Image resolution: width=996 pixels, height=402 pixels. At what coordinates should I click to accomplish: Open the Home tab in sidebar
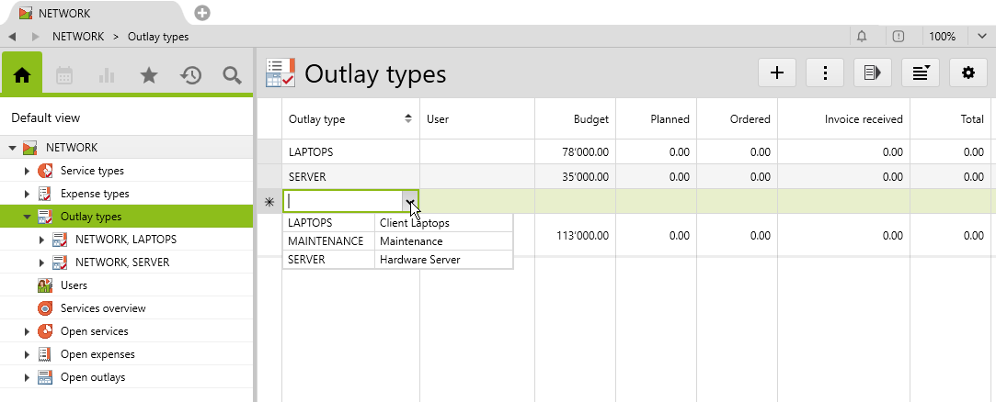click(22, 75)
